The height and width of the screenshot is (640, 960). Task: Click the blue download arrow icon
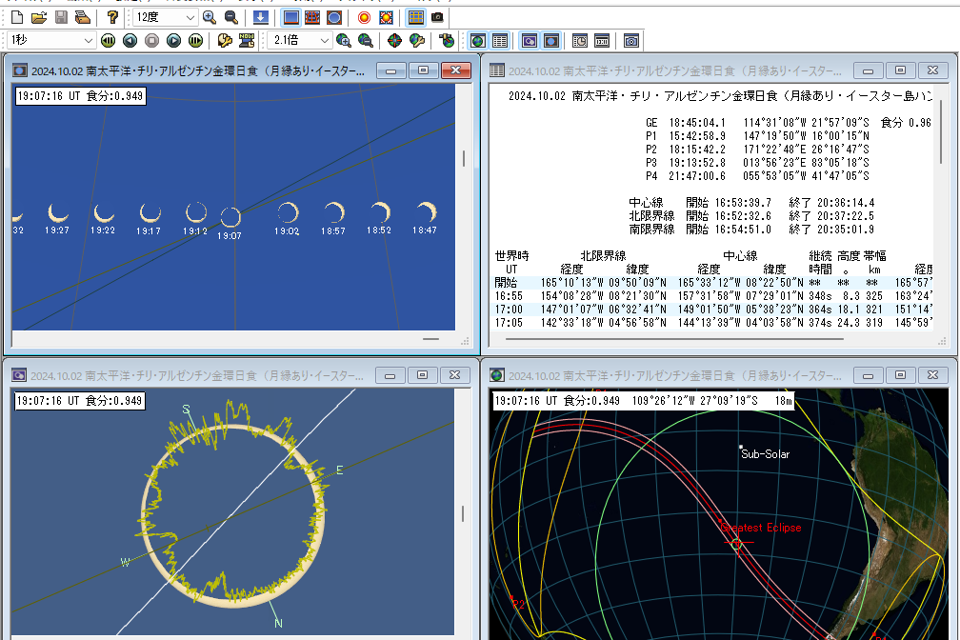tap(261, 18)
